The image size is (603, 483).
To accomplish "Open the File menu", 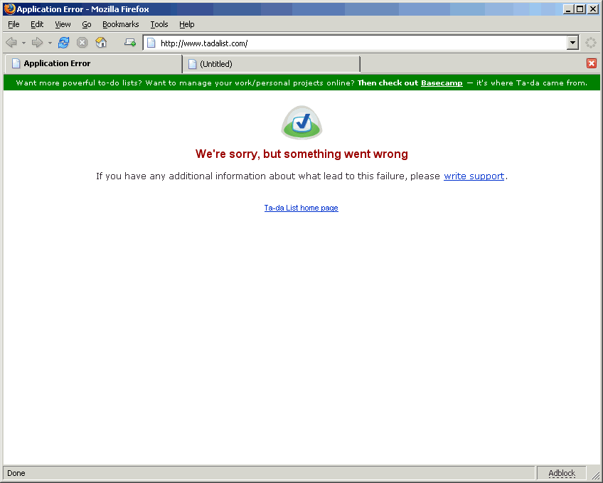I will (x=14, y=24).
